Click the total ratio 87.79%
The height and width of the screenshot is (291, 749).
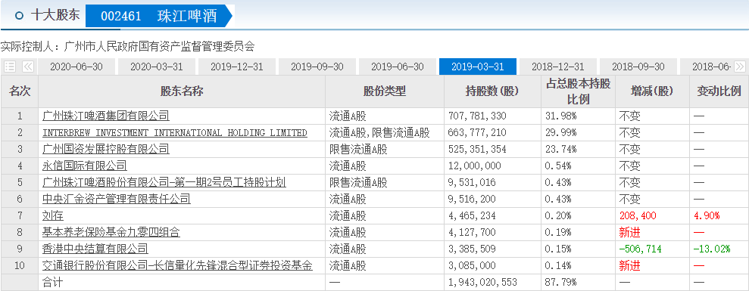coord(560,283)
